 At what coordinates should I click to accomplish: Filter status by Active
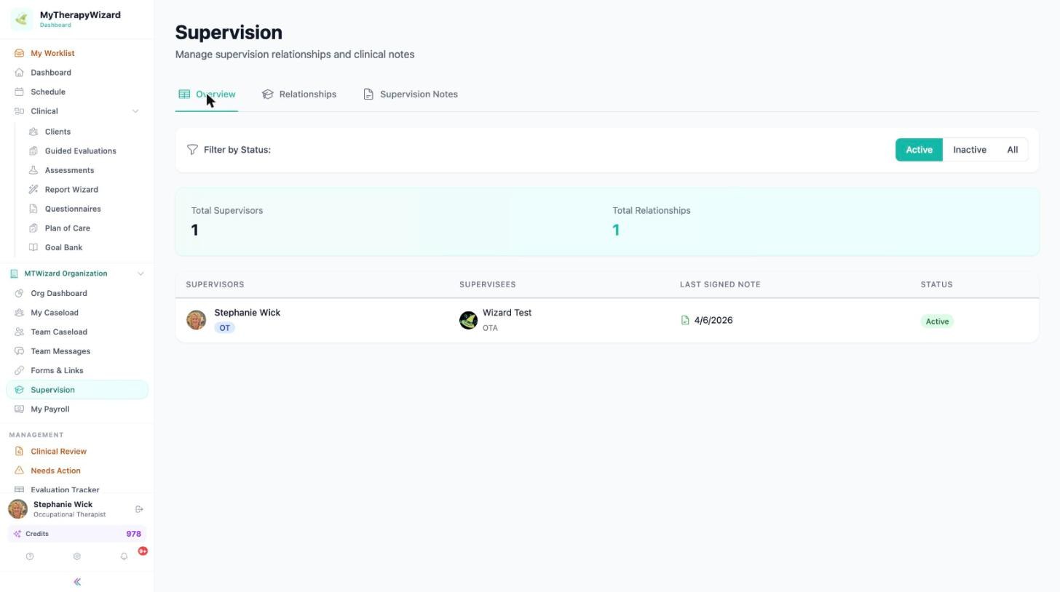[x=919, y=150]
